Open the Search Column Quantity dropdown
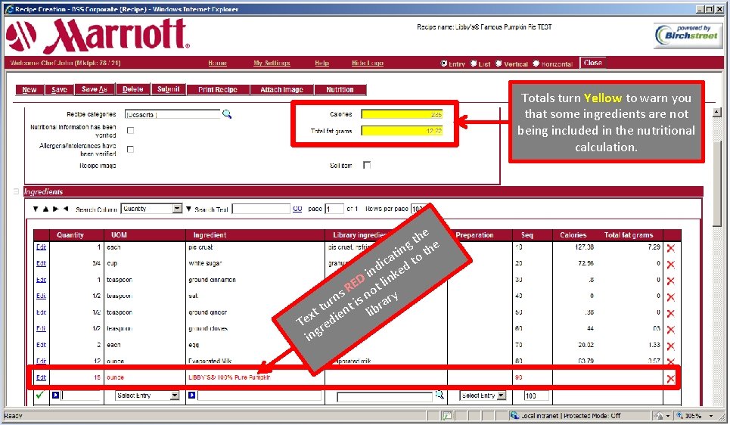This screenshot has width=730, height=425. (x=177, y=209)
